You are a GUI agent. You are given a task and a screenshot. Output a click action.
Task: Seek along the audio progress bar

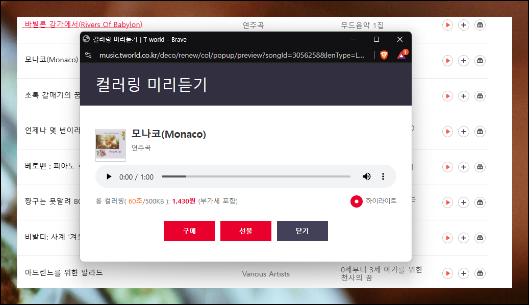(x=256, y=176)
